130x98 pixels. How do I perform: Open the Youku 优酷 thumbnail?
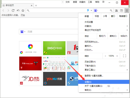pos(54,79)
